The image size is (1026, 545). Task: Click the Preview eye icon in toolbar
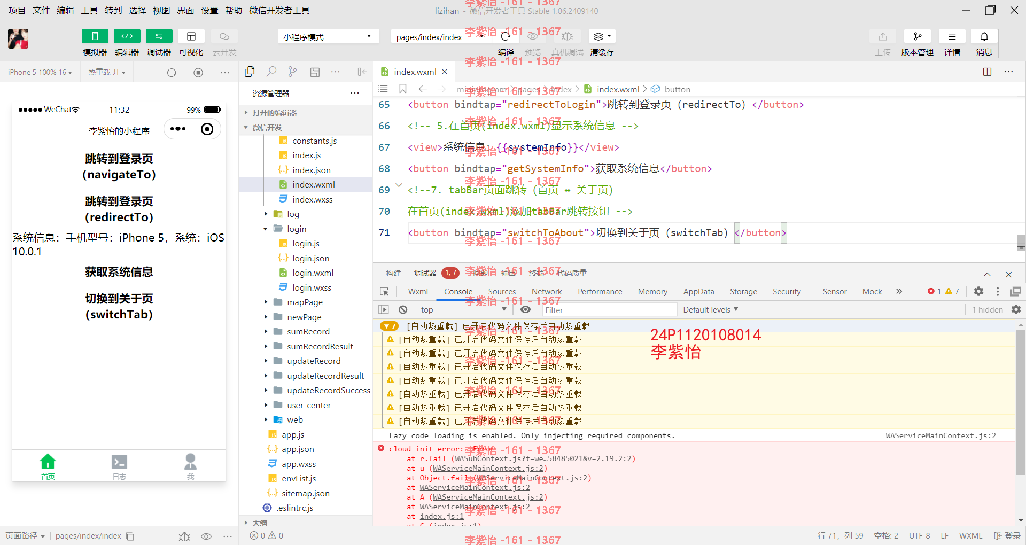533,36
